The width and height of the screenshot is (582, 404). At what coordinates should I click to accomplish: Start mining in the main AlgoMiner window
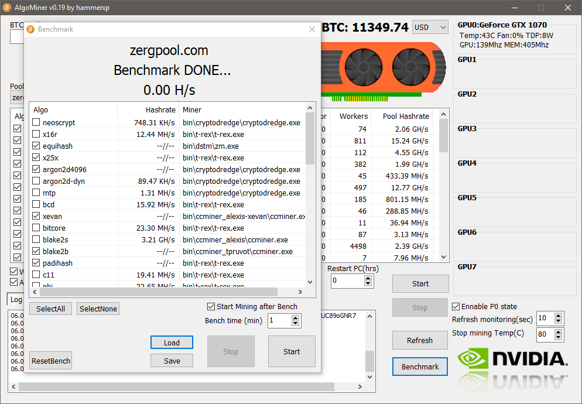pyautogui.click(x=420, y=284)
